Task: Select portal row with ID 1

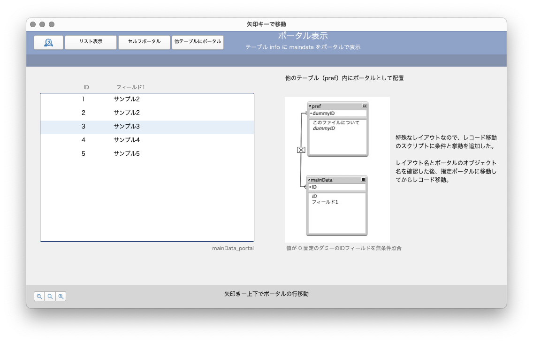Action: coord(147,99)
